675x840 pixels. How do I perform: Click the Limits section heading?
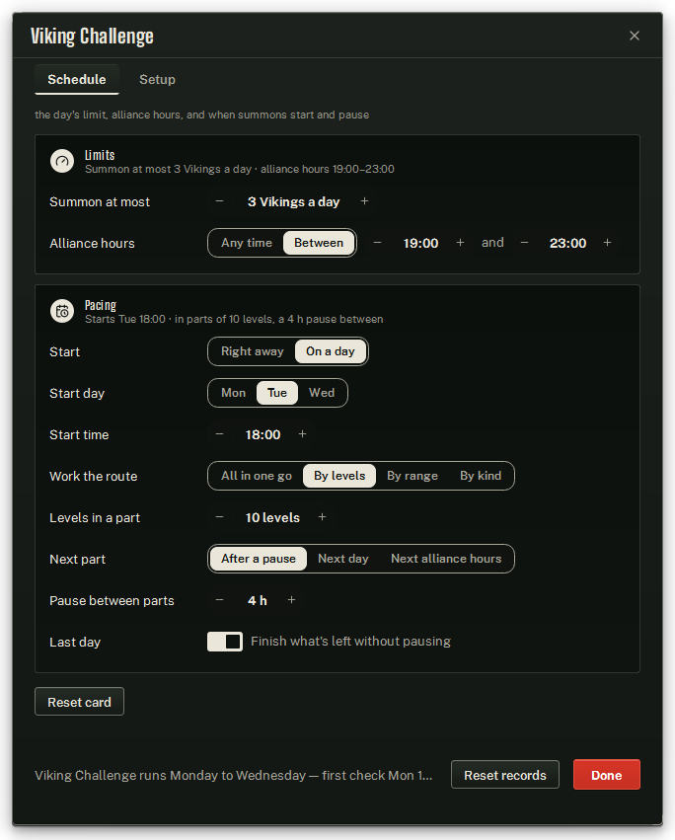pos(100,155)
